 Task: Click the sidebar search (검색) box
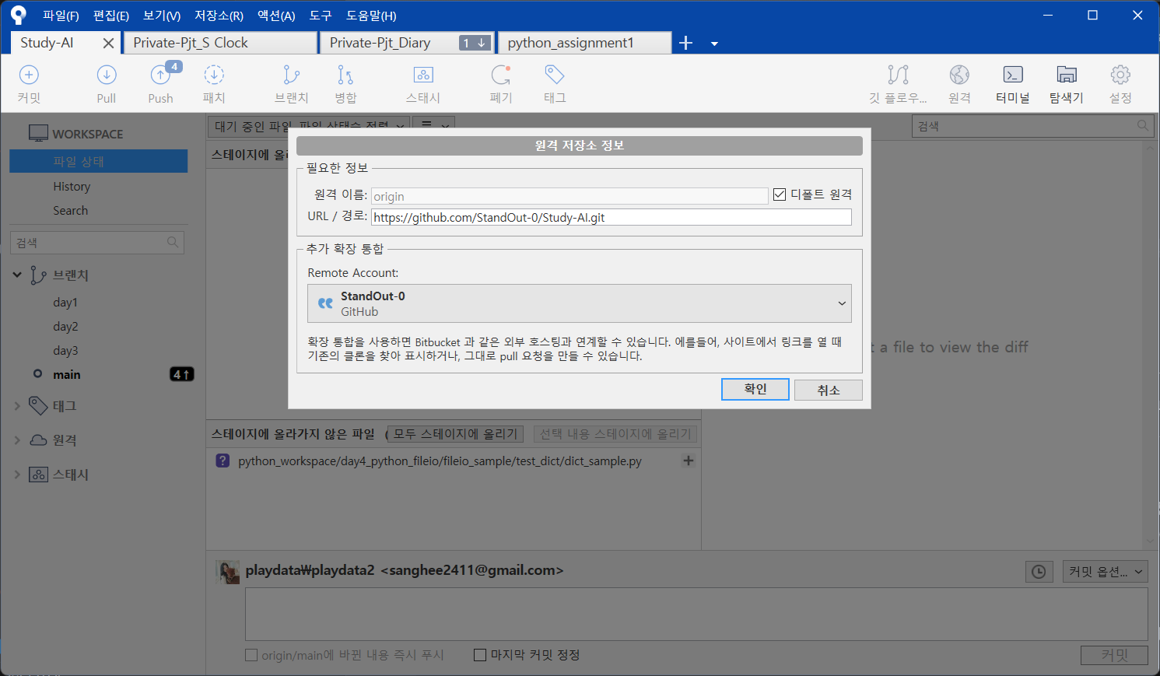click(x=97, y=243)
